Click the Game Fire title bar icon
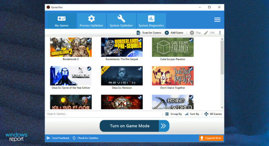Viewport: 269px width, 146px height. [48, 7]
